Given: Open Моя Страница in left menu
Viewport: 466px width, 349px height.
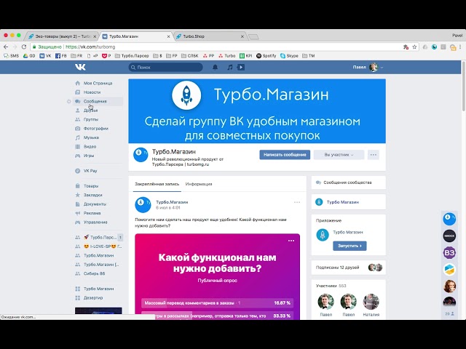Looking at the screenshot, I should [98, 84].
